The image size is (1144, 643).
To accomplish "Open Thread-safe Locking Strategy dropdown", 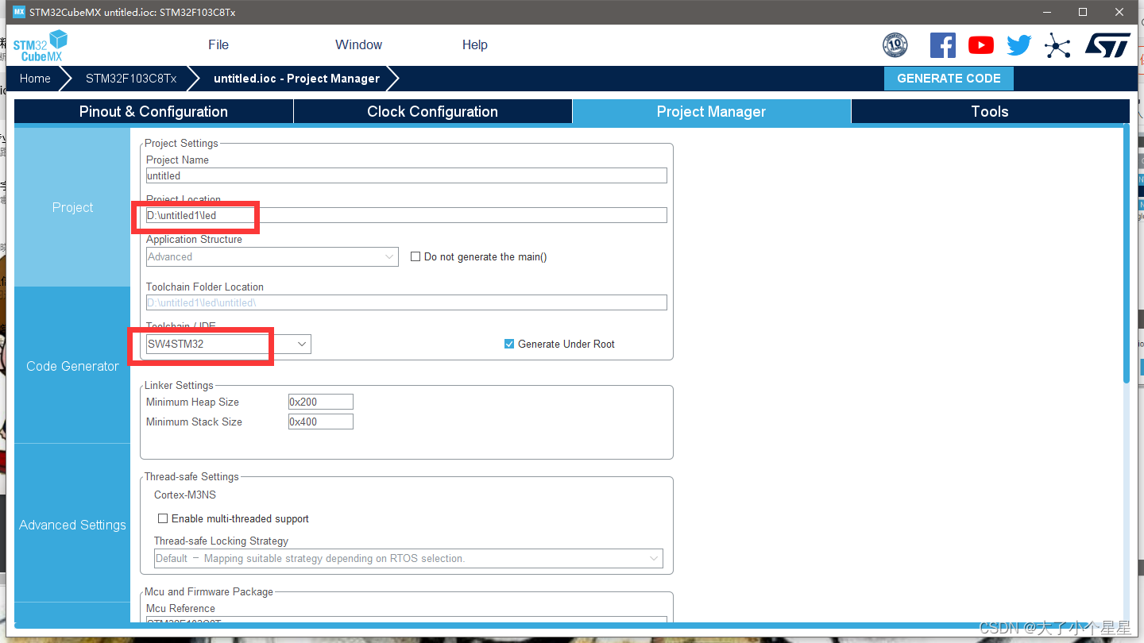I will 408,558.
